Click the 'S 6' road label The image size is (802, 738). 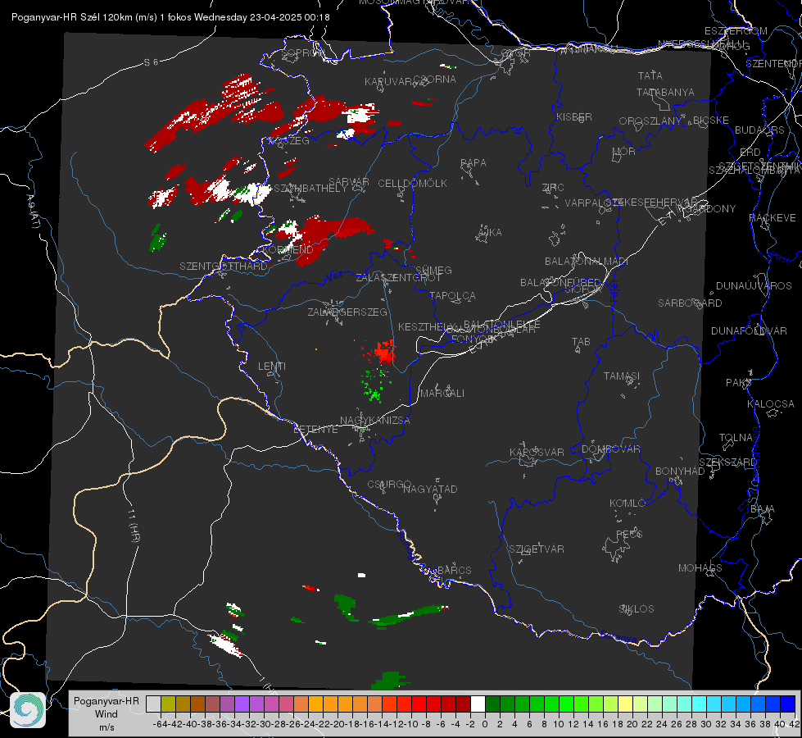click(151, 62)
